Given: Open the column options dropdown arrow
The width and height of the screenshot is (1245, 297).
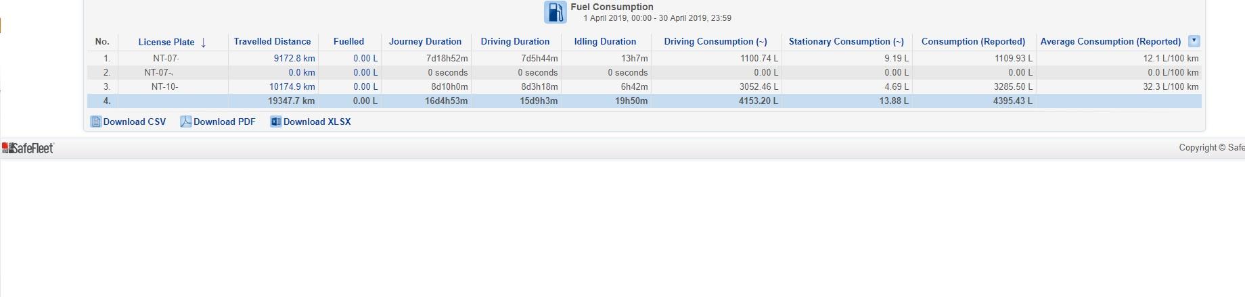Looking at the screenshot, I should 1194,41.
